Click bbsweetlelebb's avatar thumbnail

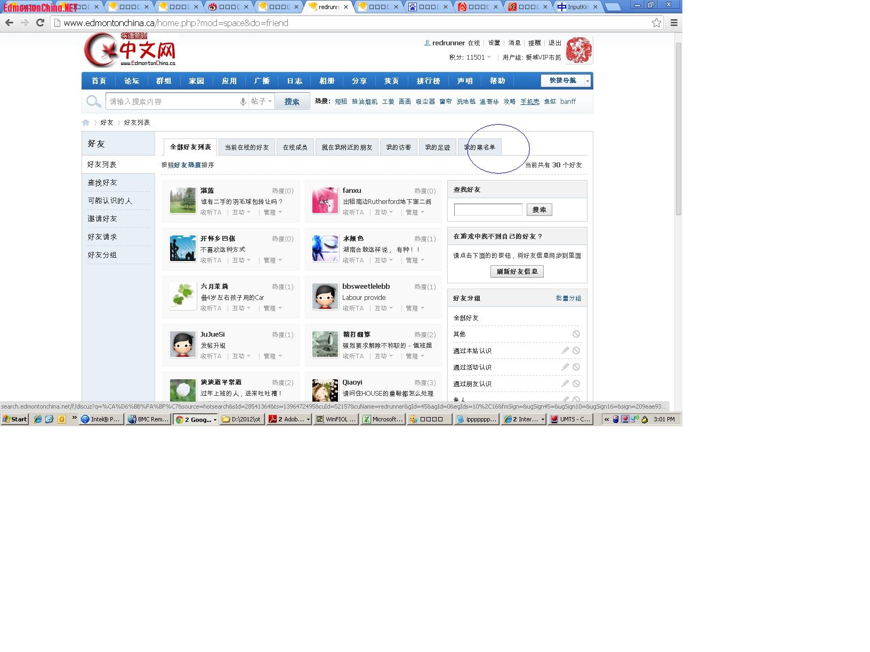point(325,297)
